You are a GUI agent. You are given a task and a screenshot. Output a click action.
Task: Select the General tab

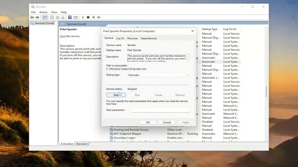tap(108, 38)
